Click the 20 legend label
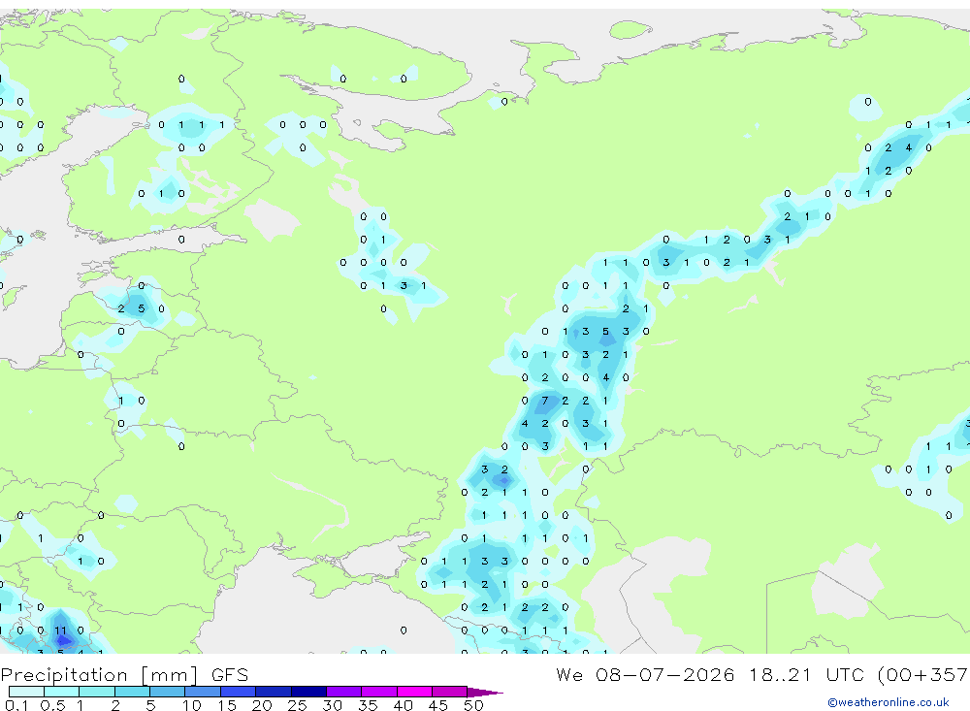This screenshot has width=970, height=711. [262, 705]
